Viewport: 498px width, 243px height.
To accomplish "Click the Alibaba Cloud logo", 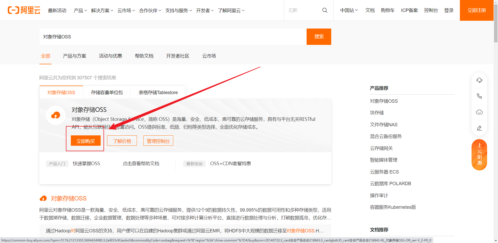I will (24, 10).
